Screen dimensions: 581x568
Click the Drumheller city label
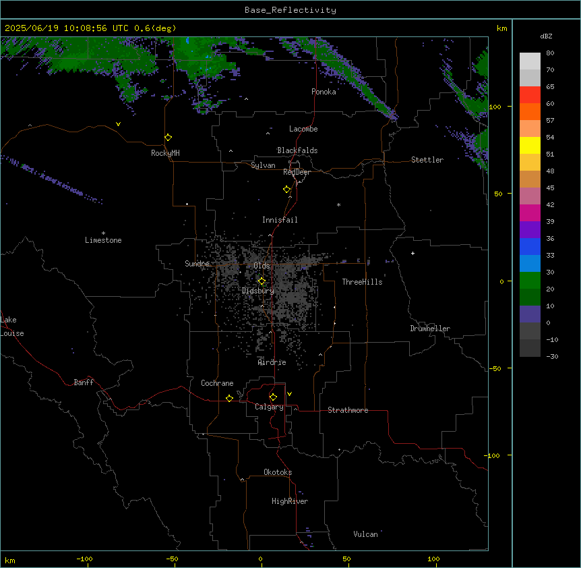pyautogui.click(x=430, y=329)
